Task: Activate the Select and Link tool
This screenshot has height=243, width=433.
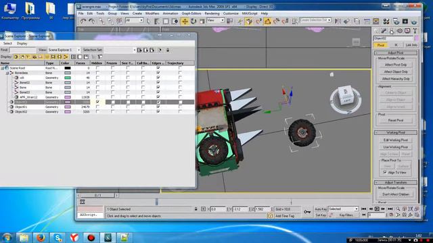Action: pos(101,21)
